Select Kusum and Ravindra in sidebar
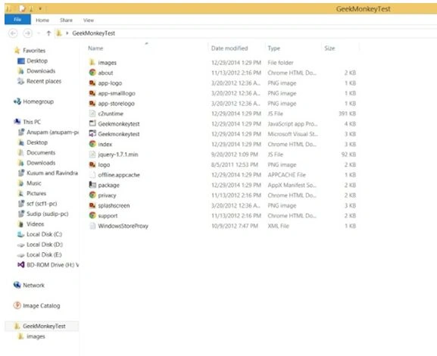The height and width of the screenshot is (356, 437). point(52,173)
